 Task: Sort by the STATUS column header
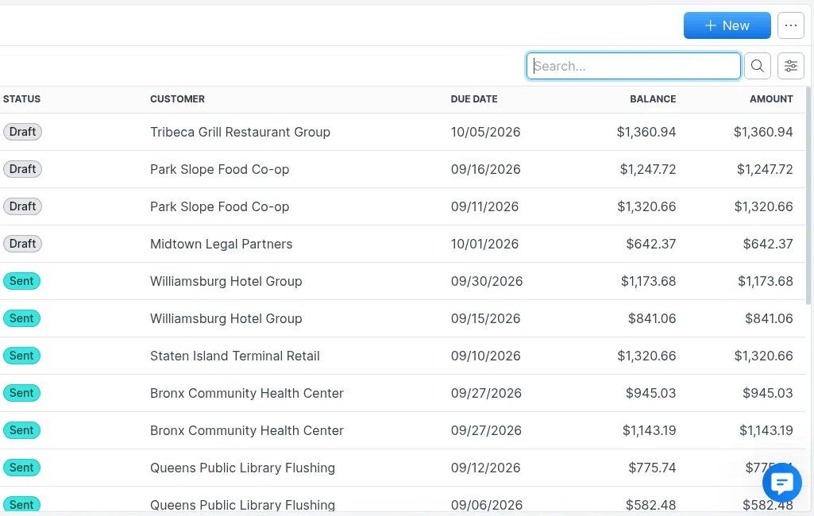pyautogui.click(x=21, y=99)
